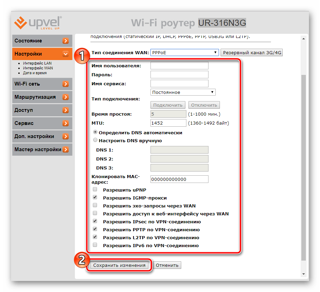Enable the Разрешить uPNP checkbox

tap(95, 189)
